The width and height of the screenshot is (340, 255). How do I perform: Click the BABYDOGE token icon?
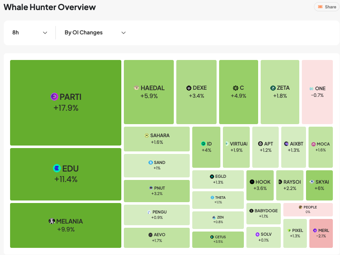pos(251,211)
